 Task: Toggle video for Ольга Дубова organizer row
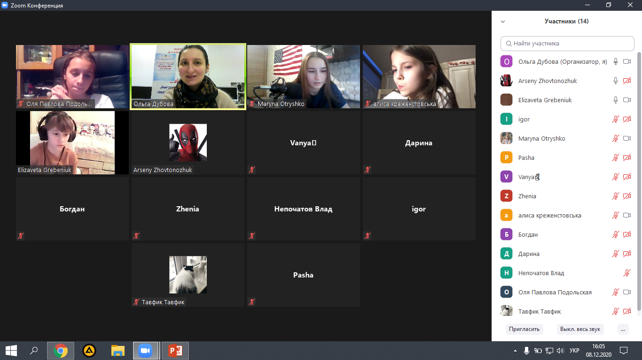pyautogui.click(x=626, y=61)
